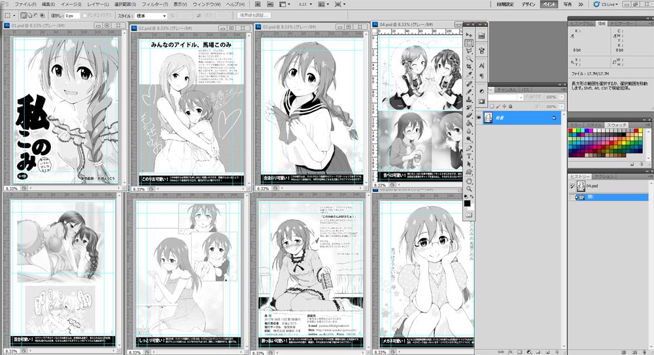Open the screen mode dropdown

[x=340, y=4]
